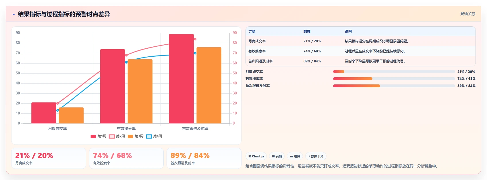Click the 首次跟进及时率 progress bar
The width and height of the screenshot is (487, 180).
[x=394, y=86]
